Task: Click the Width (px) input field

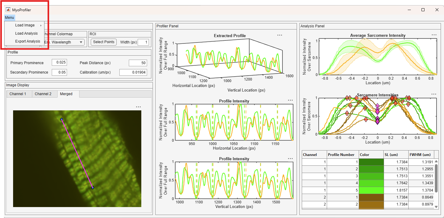Action: point(143,42)
